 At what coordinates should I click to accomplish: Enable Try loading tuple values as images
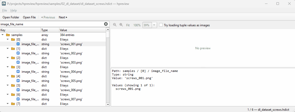click(x=161, y=25)
